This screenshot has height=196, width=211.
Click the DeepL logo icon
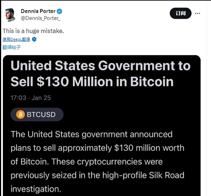coord(34,39)
